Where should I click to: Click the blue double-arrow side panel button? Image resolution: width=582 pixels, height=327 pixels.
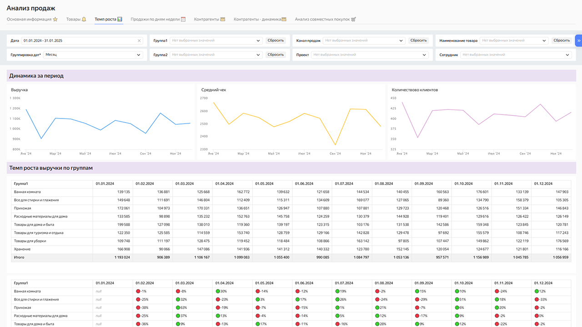[x=578, y=40]
